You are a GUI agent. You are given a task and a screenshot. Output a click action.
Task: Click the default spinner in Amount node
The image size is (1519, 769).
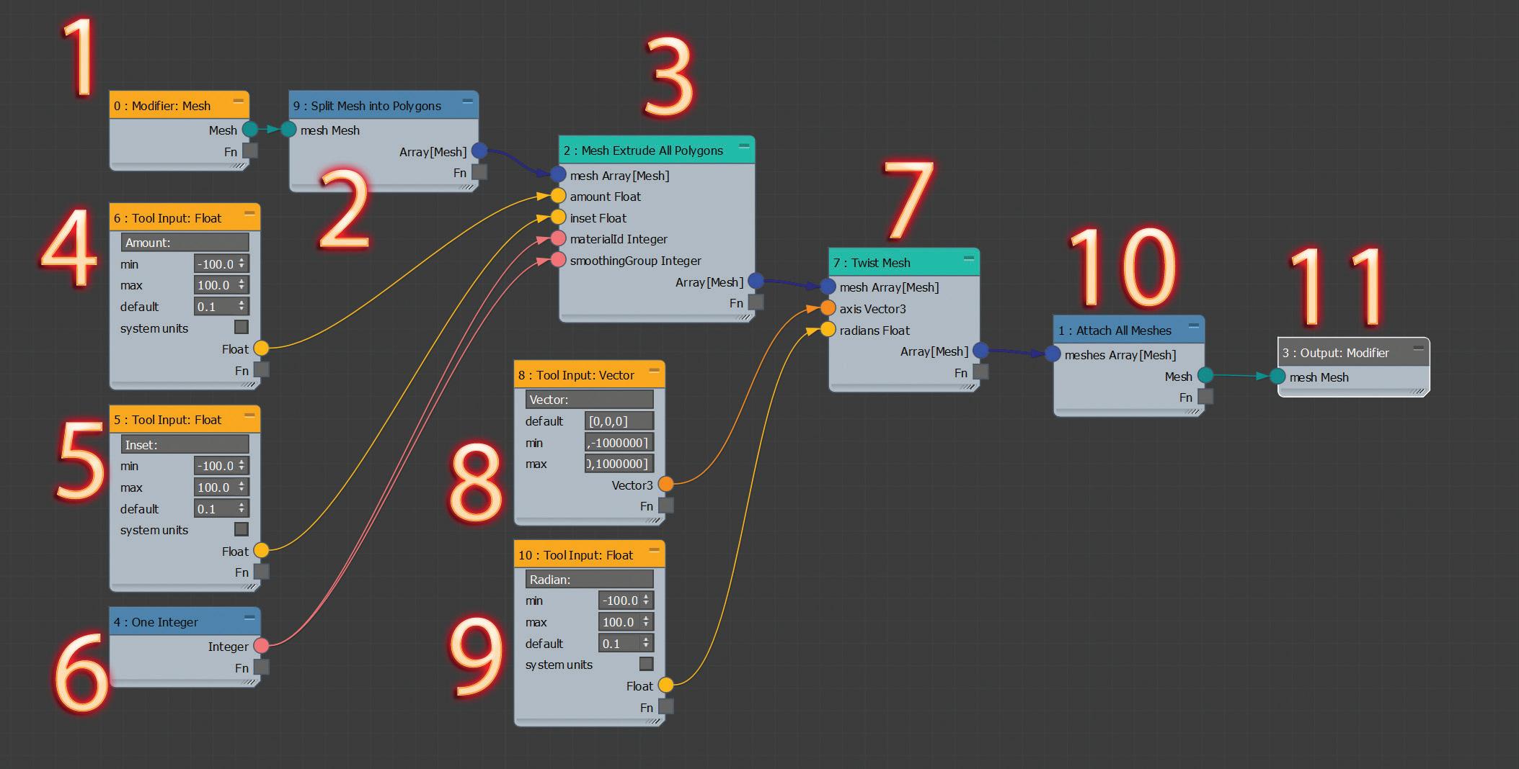tap(221, 306)
